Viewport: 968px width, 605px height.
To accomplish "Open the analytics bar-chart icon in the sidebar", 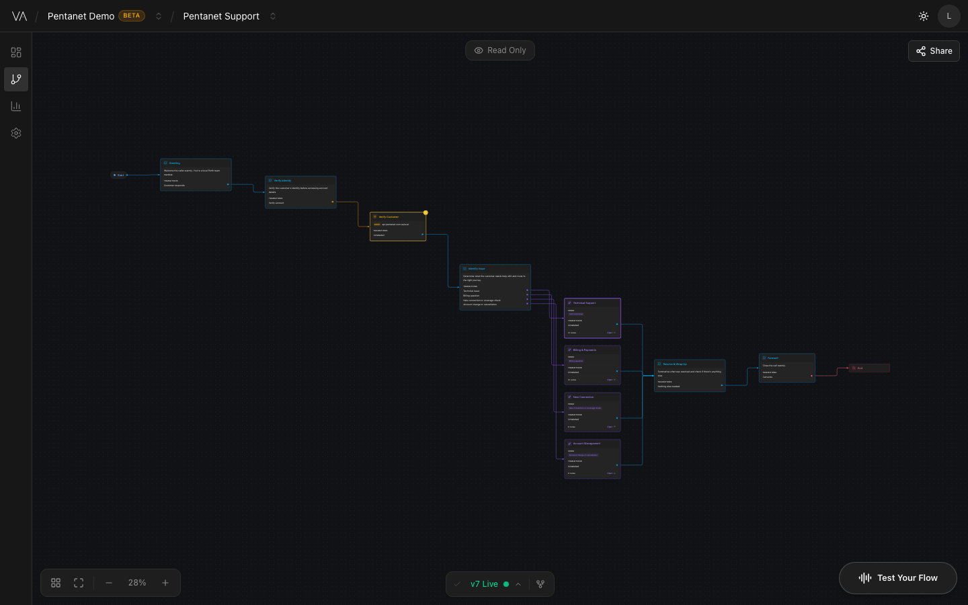I will 16,106.
